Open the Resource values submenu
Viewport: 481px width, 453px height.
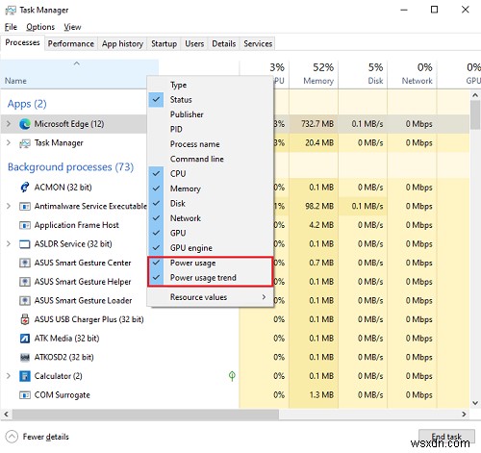[211, 297]
